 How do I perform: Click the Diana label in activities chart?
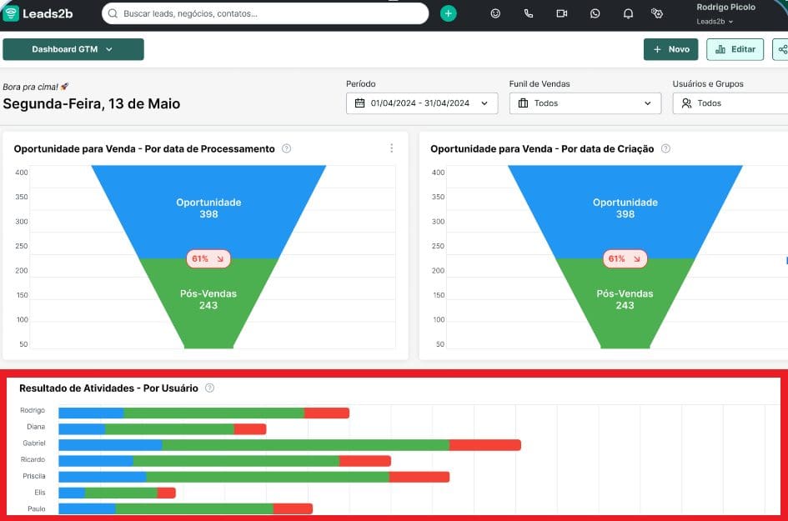coord(36,427)
